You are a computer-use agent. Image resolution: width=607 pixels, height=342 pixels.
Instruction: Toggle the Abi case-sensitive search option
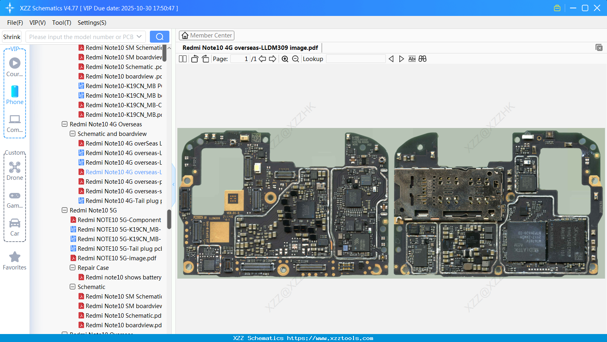412,59
